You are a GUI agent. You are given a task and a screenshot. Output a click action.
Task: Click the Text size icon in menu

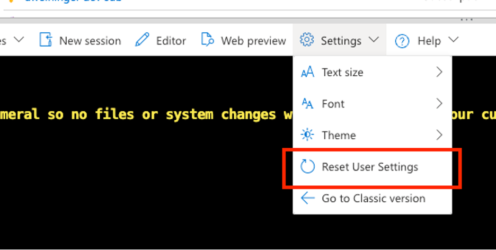point(307,73)
